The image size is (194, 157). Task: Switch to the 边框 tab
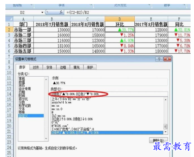click(x=63, y=68)
